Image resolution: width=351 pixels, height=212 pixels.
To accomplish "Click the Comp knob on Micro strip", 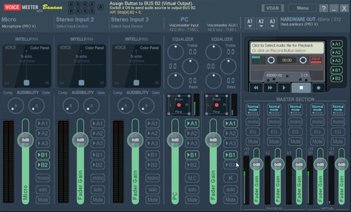I will click(16, 105).
